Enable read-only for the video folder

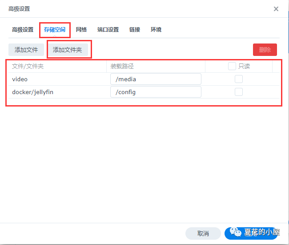click(239, 79)
